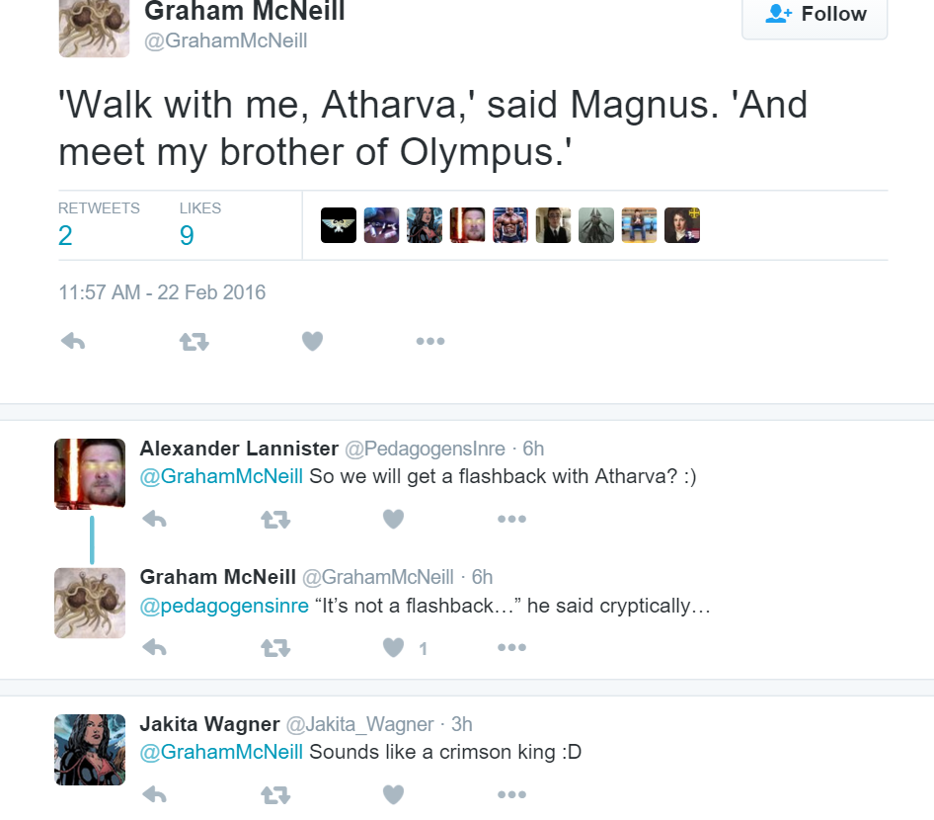View the 2 retweets count
Image resolution: width=934 pixels, height=820 pixels.
(x=66, y=235)
